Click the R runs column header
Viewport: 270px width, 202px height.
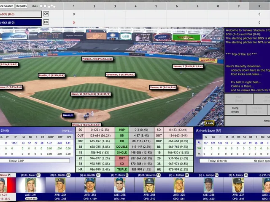tap(259, 6)
